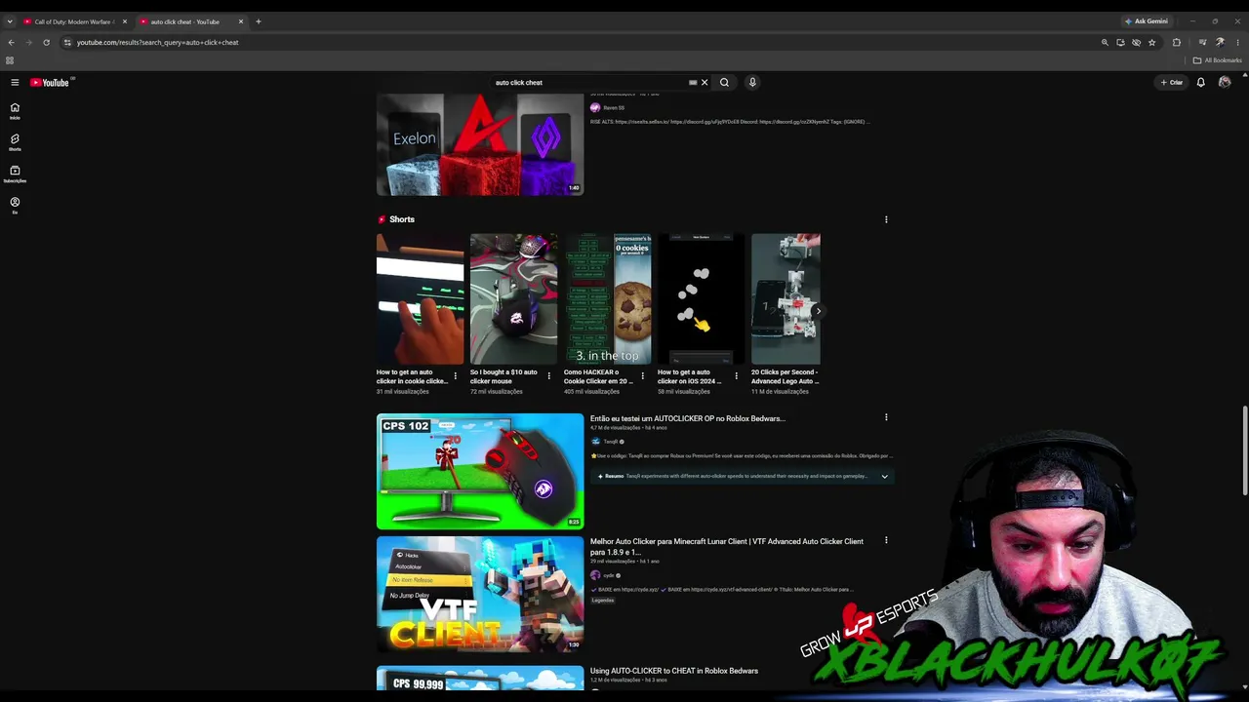This screenshot has height=702, width=1249.
Task: Open the iOS auto clicker short thumbnail
Action: (x=702, y=298)
